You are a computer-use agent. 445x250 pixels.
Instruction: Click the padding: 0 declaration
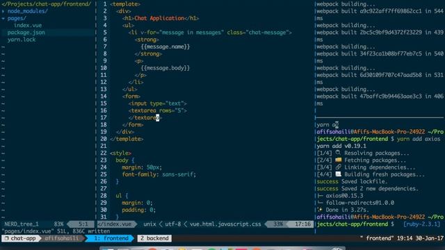tap(139, 210)
